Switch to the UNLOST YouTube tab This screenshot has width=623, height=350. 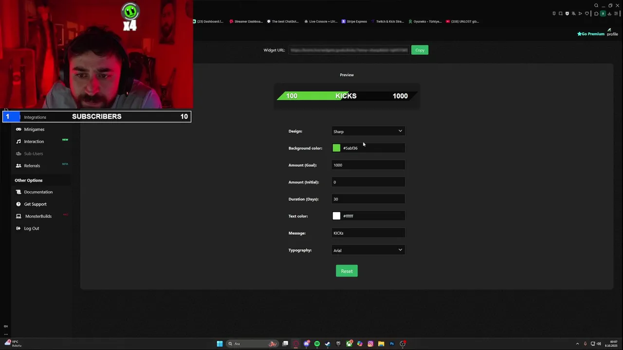click(462, 21)
